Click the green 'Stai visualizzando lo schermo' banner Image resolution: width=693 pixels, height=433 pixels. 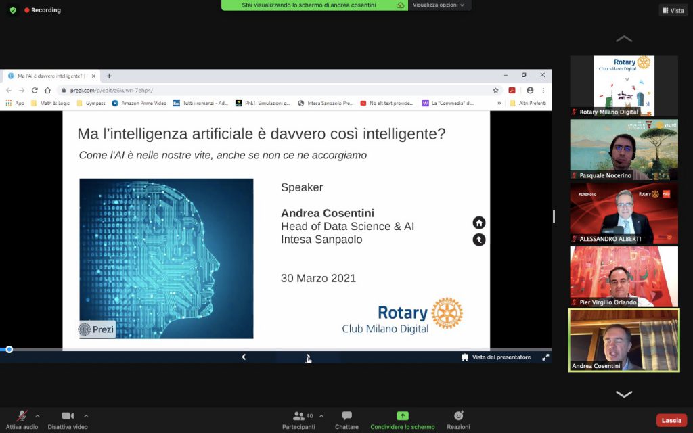point(314,5)
